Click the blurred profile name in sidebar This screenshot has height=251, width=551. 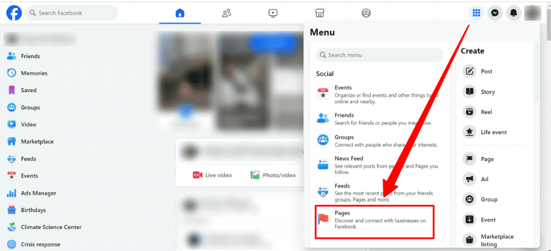point(40,39)
